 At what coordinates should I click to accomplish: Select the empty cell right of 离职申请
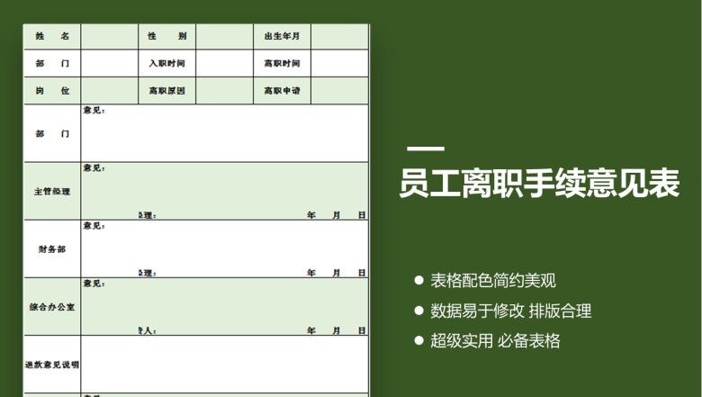point(340,90)
